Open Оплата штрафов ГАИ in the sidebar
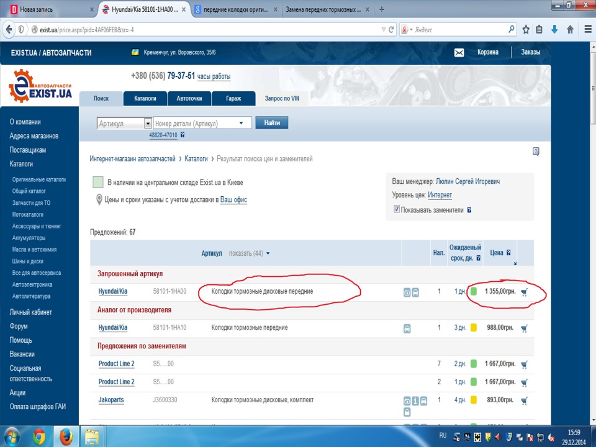This screenshot has width=596, height=447. tap(38, 407)
